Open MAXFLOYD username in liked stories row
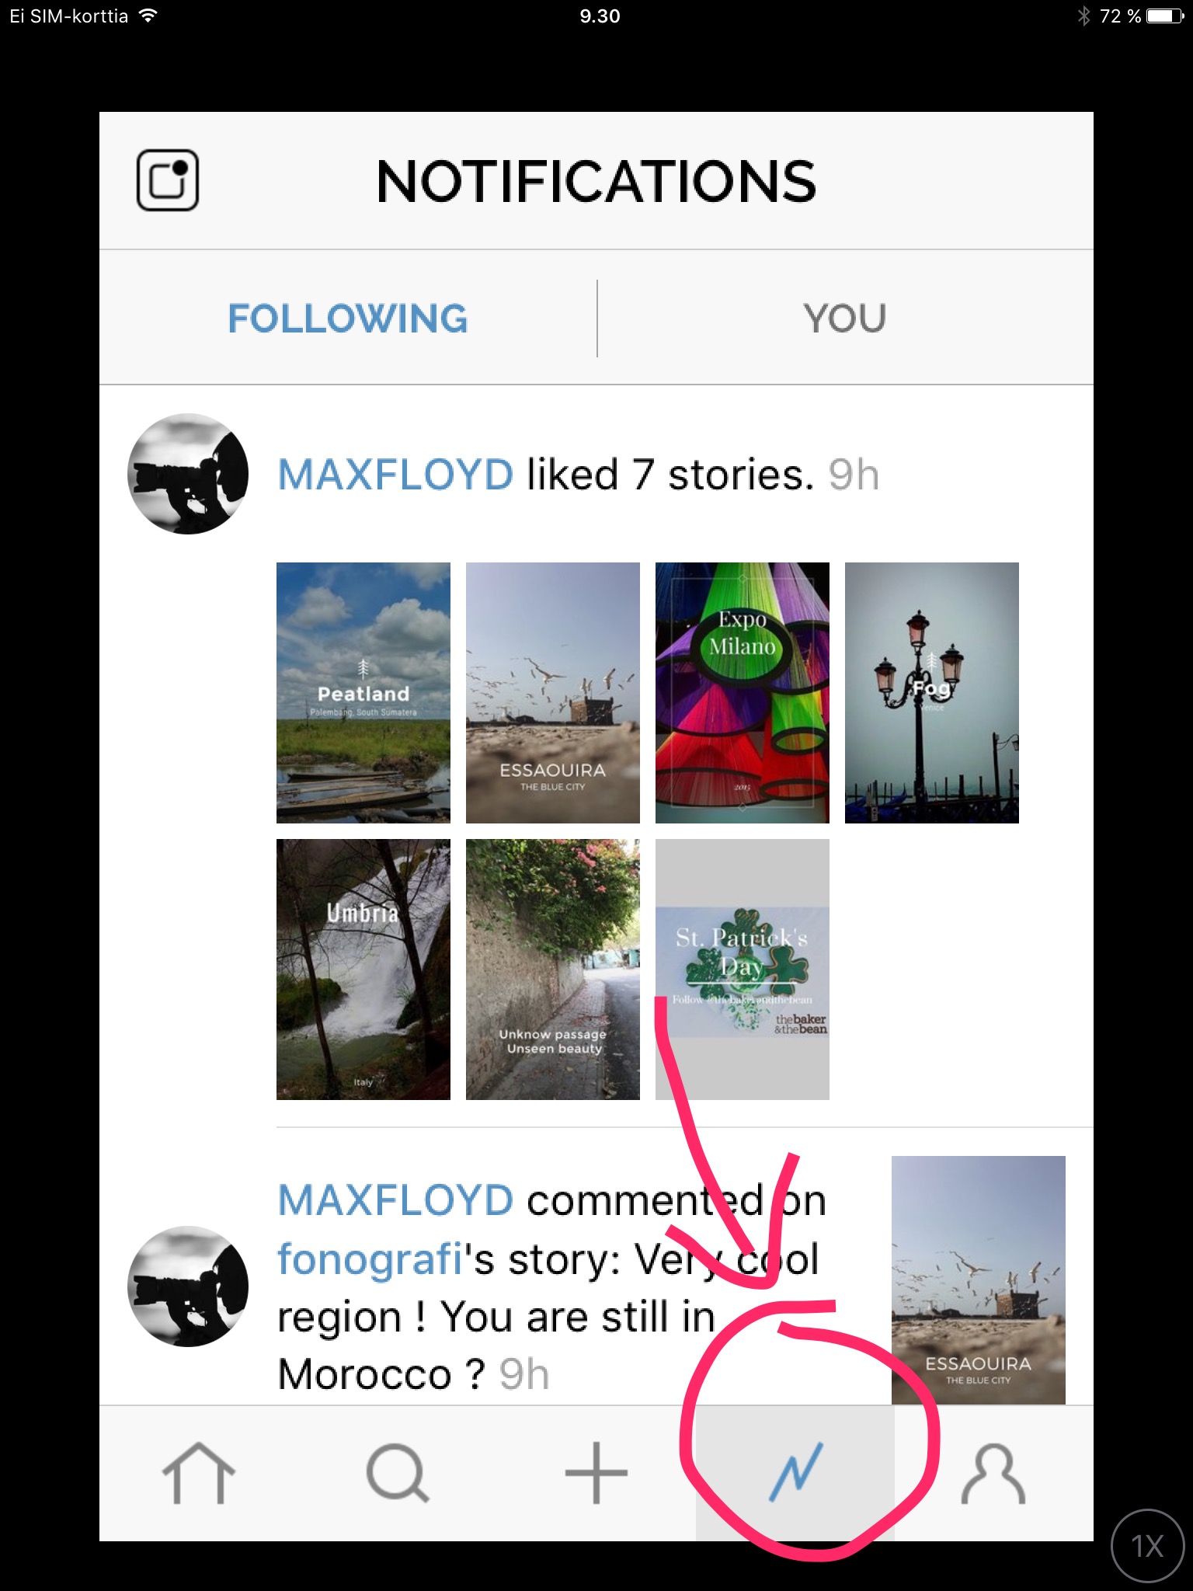The width and height of the screenshot is (1193, 1591). click(x=395, y=475)
